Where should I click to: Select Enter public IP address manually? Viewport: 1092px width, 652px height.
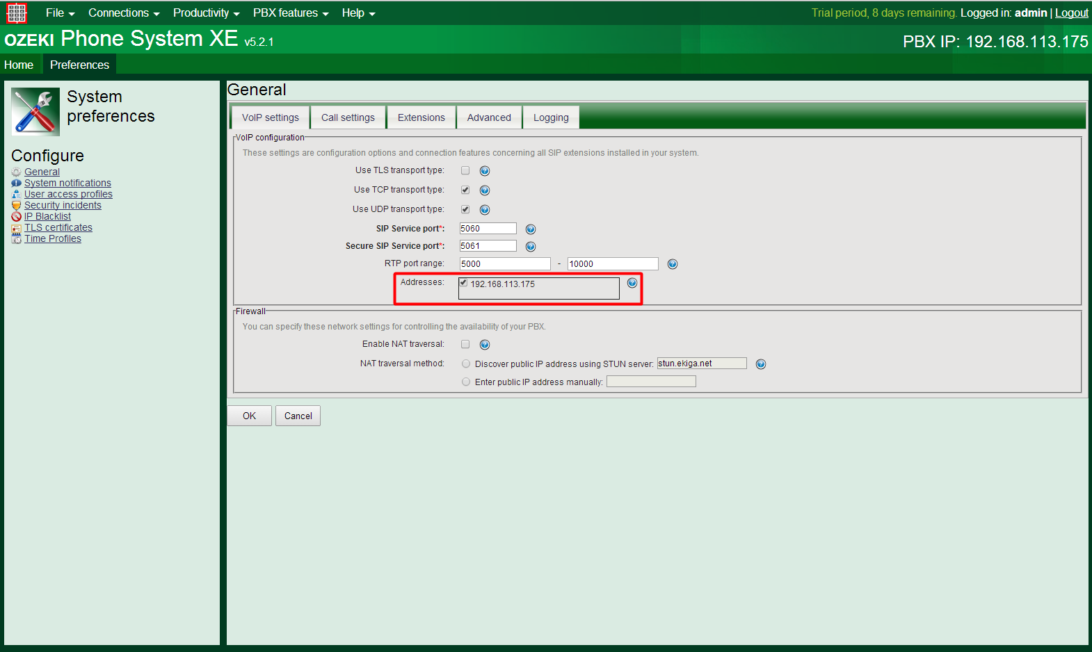pos(466,382)
